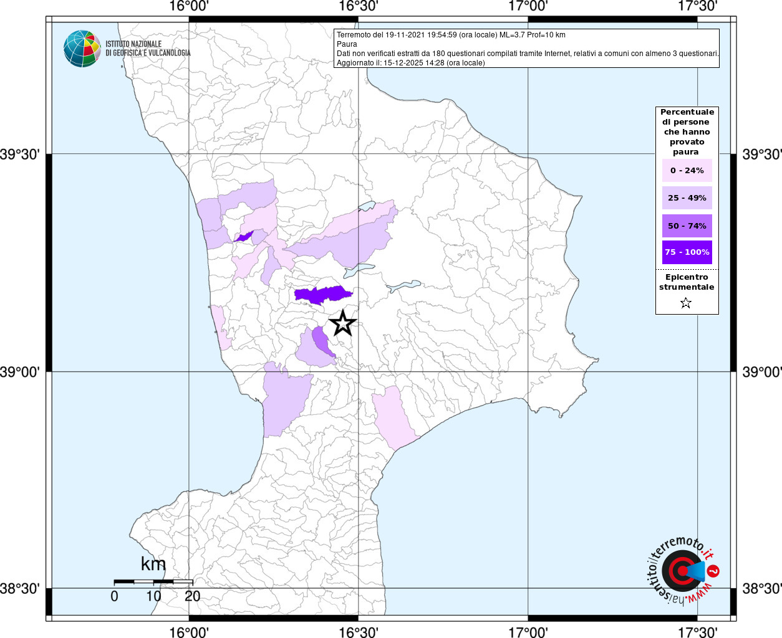Viewport: 782px width, 638px height.
Task: Click the top axis label 16°30'
Action: (358, 6)
